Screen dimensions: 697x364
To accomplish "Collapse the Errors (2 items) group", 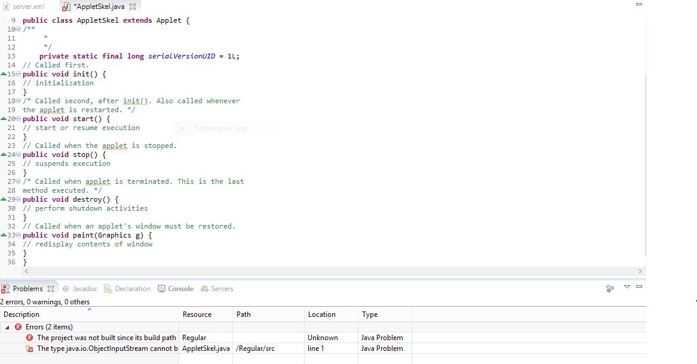I will [x=7, y=327].
